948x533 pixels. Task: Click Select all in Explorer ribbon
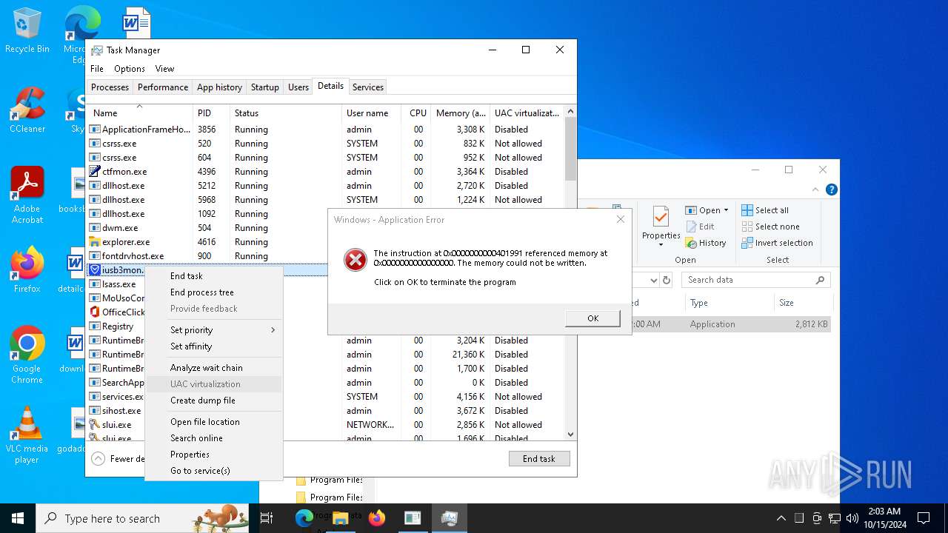[765, 210]
